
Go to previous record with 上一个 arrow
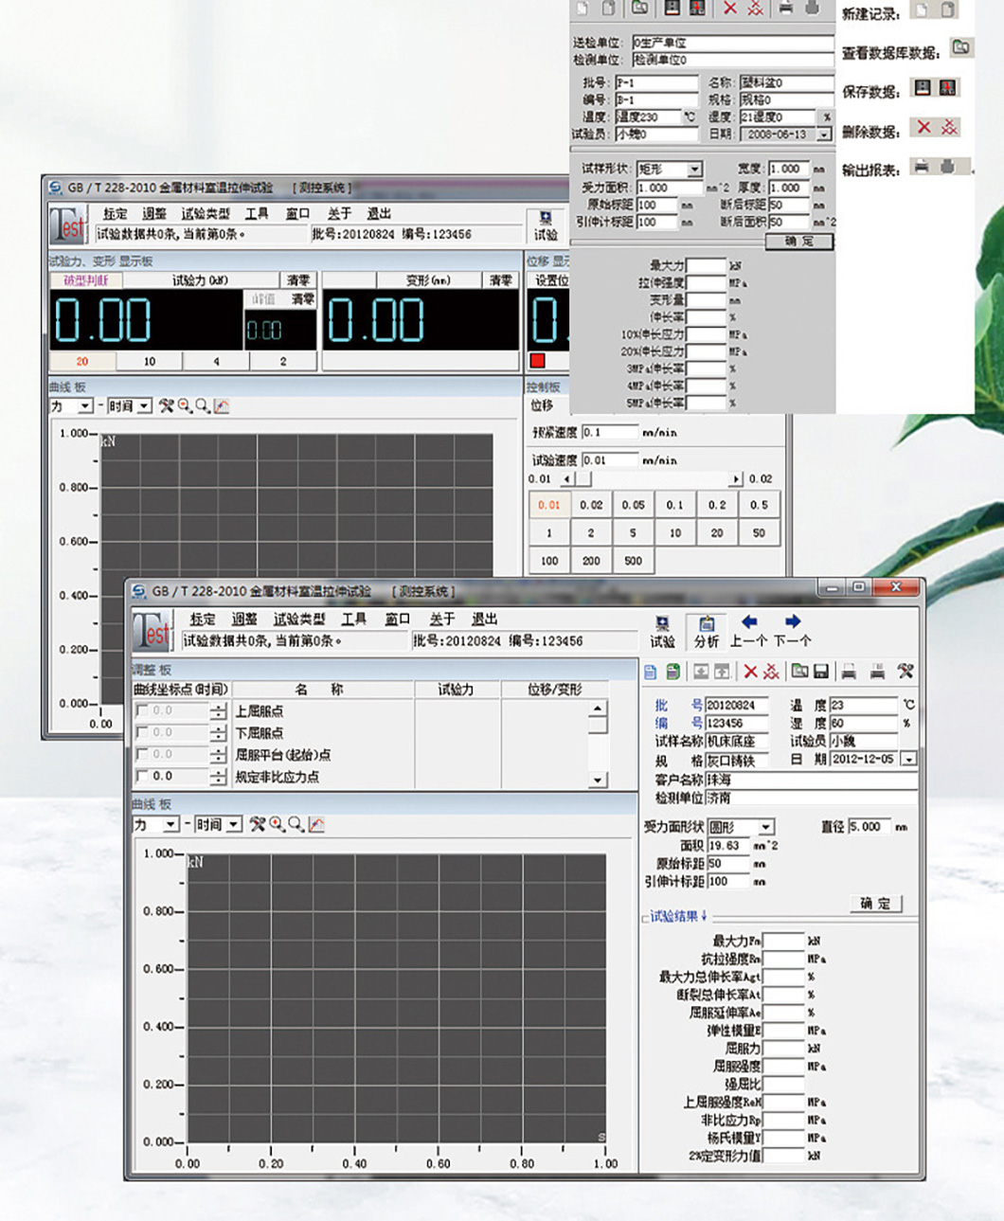click(749, 630)
